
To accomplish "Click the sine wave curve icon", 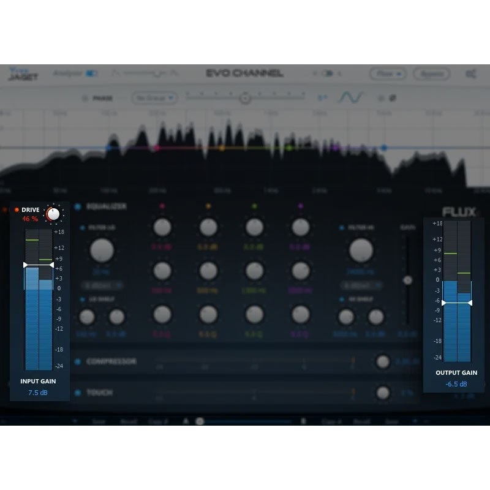I will click(350, 97).
